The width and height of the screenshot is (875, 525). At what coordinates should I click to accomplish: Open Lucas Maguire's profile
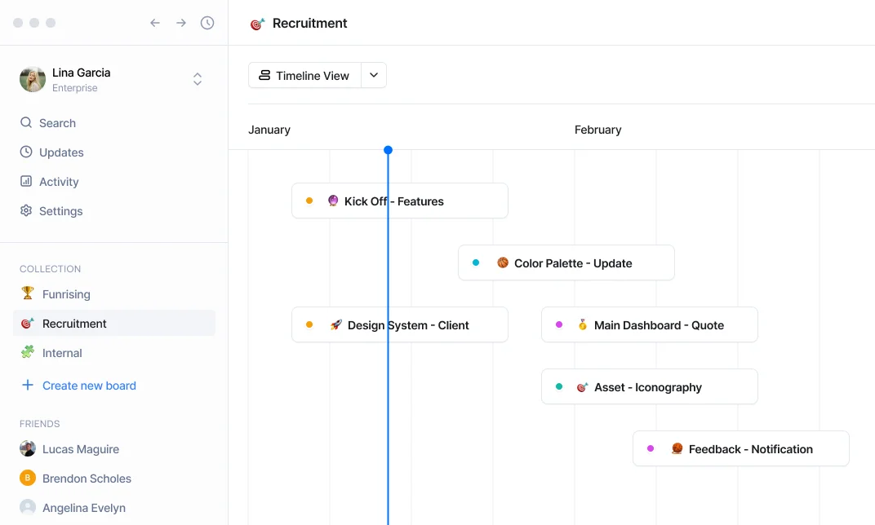pos(80,449)
